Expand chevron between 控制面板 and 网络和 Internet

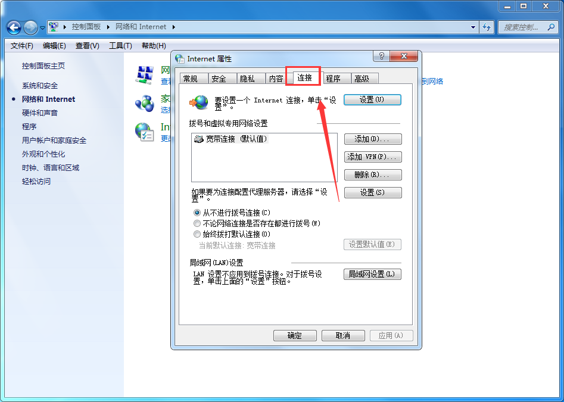[x=108, y=27]
